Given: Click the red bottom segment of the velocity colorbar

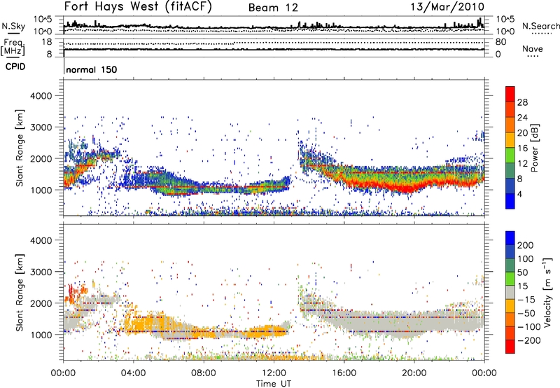Looking at the screenshot, I should (x=510, y=347).
